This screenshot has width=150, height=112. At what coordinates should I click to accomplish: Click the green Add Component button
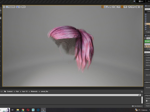(x=147, y=41)
